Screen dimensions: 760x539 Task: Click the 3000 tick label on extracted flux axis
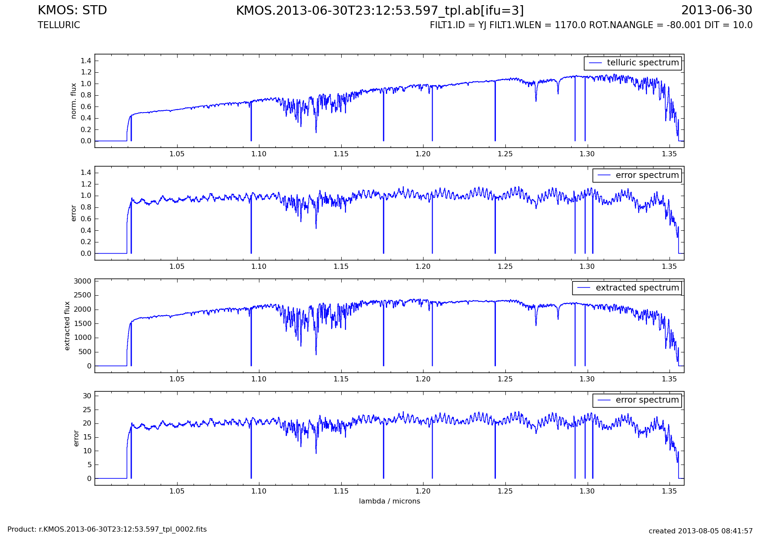click(83, 281)
